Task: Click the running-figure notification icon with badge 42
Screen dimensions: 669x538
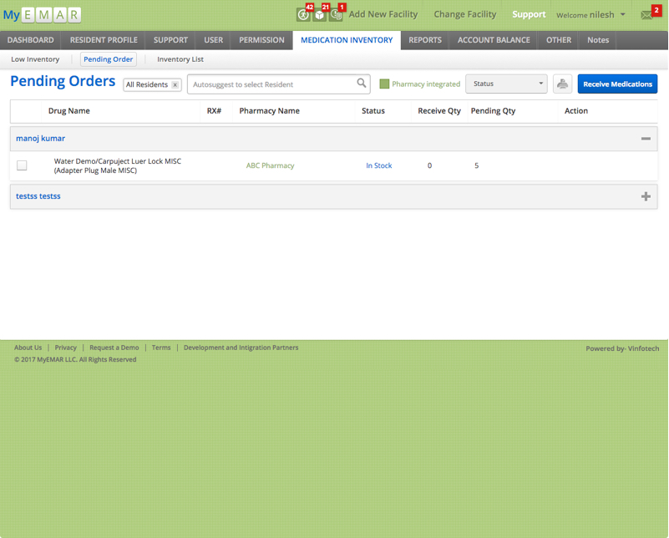Action: tap(303, 15)
